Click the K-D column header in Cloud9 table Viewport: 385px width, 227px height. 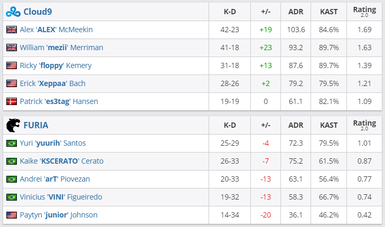230,11
